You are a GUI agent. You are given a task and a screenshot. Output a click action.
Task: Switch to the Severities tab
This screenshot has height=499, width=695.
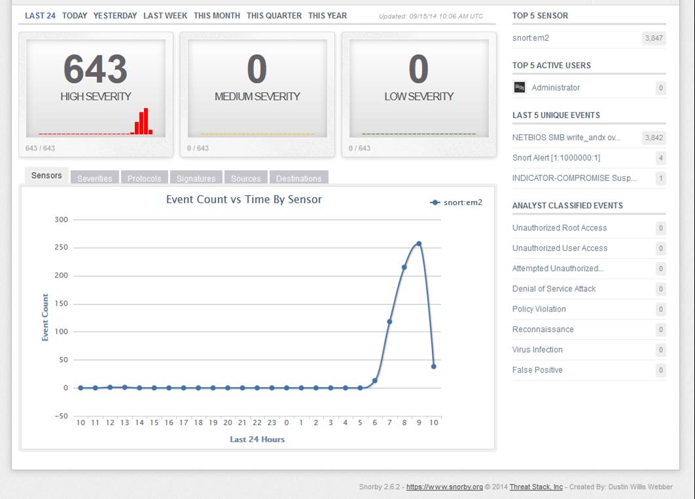pos(94,178)
